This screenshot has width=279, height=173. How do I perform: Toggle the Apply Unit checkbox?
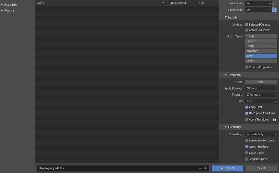[x=246, y=107]
